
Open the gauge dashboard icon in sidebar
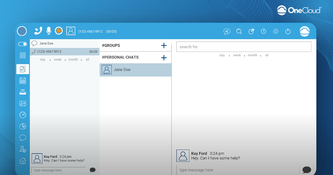[x=23, y=115]
